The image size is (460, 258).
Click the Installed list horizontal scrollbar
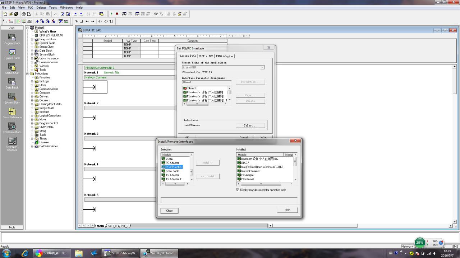(x=265, y=184)
